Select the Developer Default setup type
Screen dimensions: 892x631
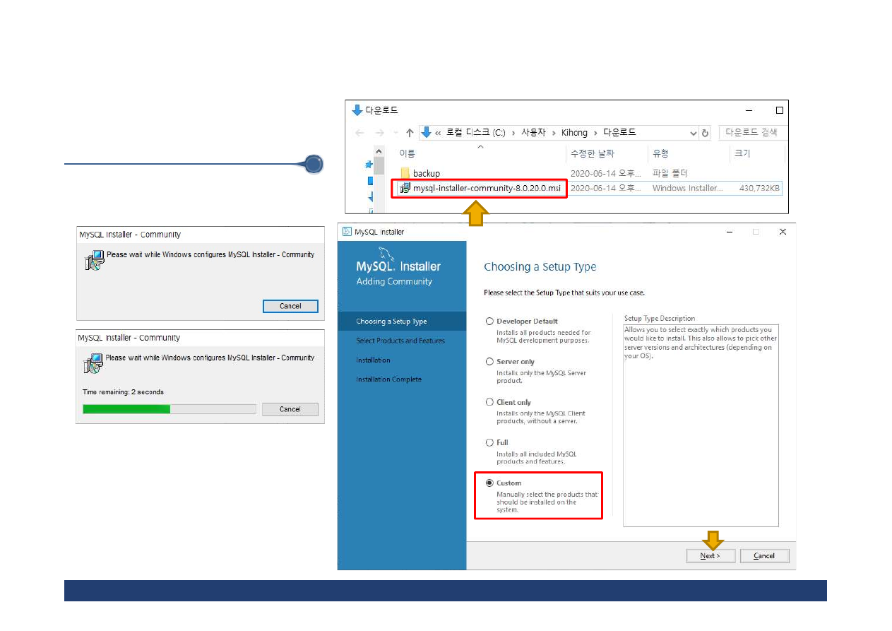(x=489, y=322)
